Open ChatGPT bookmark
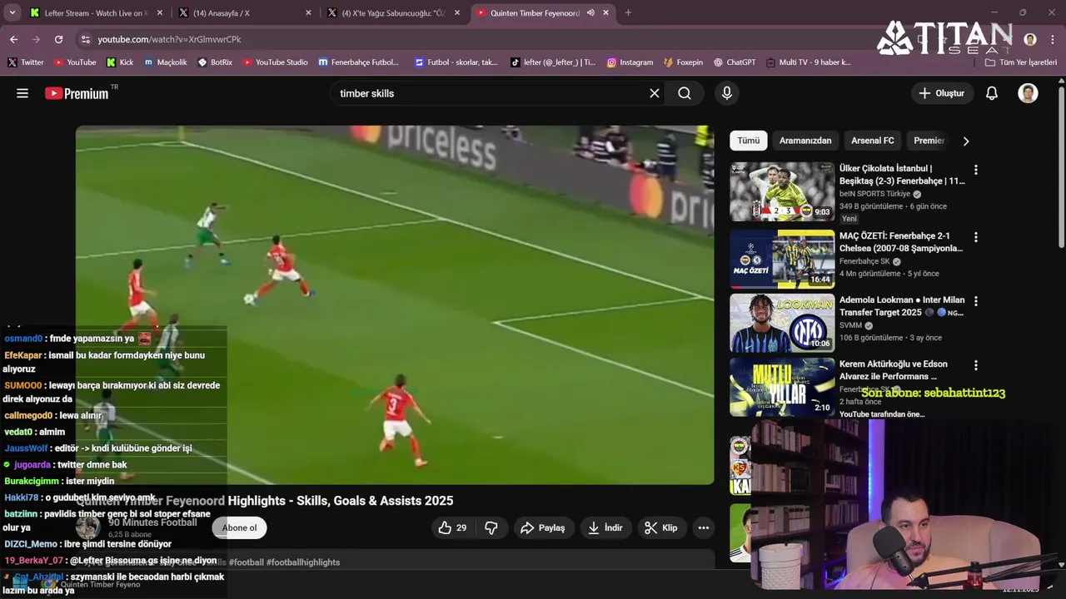 pos(734,62)
